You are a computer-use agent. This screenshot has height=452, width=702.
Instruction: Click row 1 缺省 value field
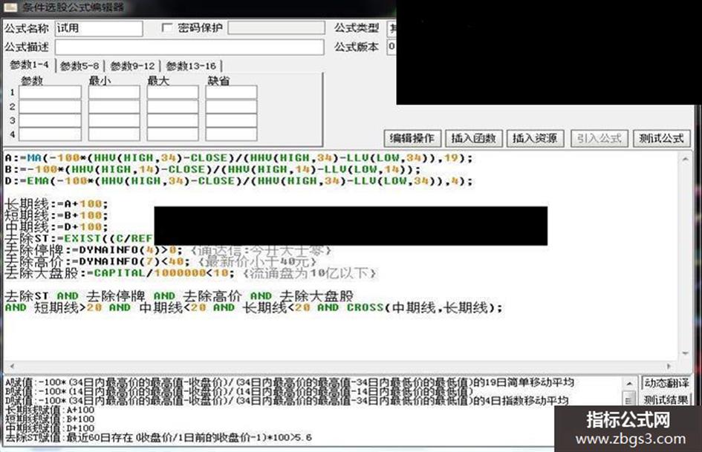point(232,92)
